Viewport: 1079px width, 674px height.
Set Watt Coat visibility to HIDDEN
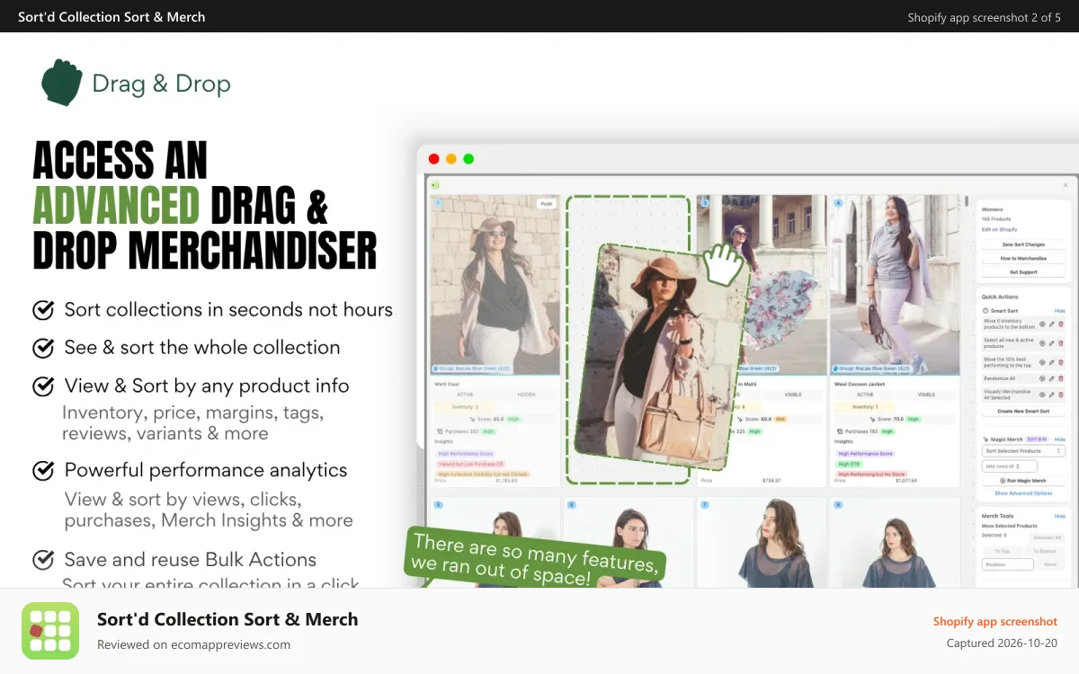point(526,395)
